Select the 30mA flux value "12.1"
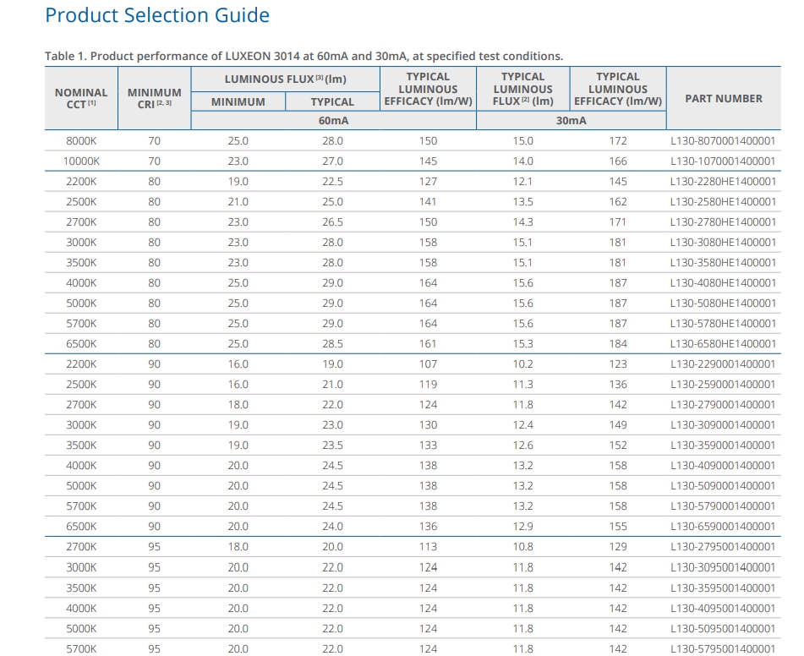 point(522,181)
